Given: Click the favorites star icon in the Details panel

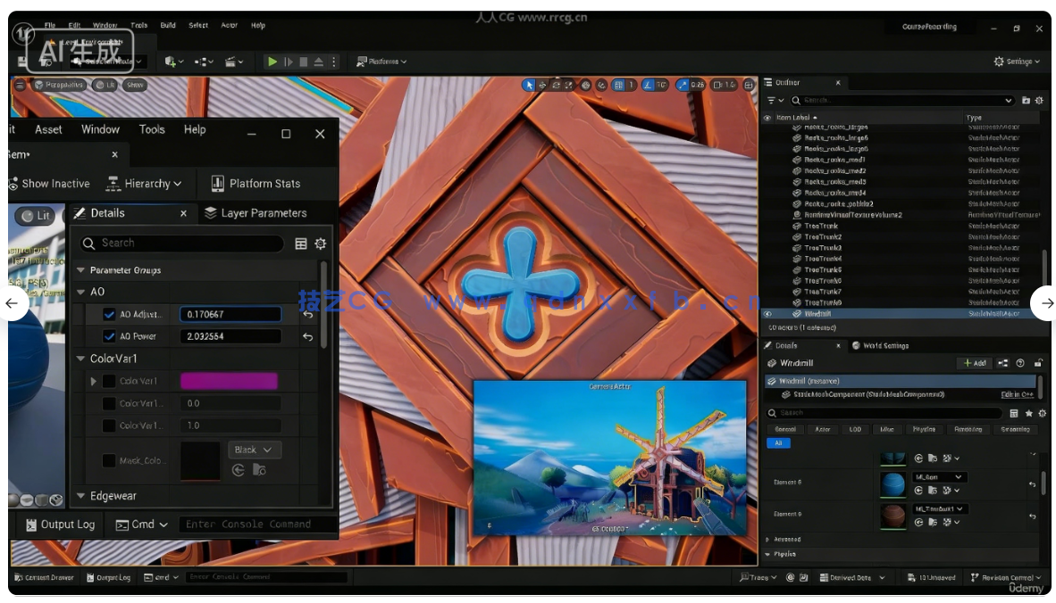Looking at the screenshot, I should point(1029,413).
